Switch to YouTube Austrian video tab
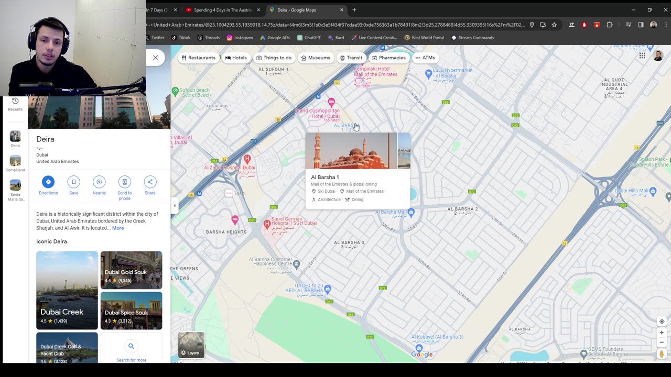The height and width of the screenshot is (377, 671). 223,10
